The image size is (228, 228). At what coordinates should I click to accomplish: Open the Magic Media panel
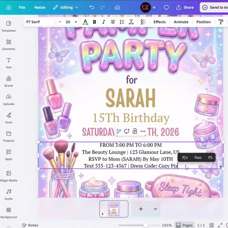9,176
